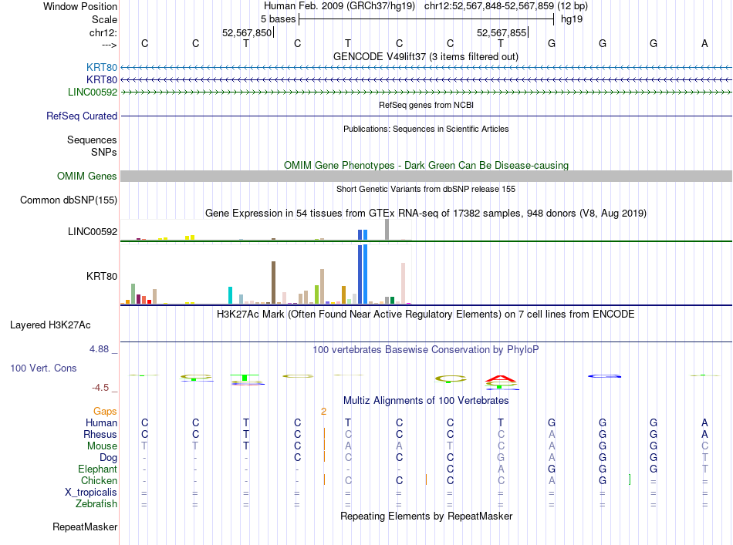Click the "100 Vert. Cons" track label

[x=43, y=368]
